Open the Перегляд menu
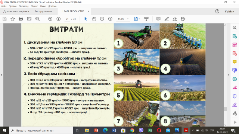The image size is (239, 134). [x=24, y=6]
